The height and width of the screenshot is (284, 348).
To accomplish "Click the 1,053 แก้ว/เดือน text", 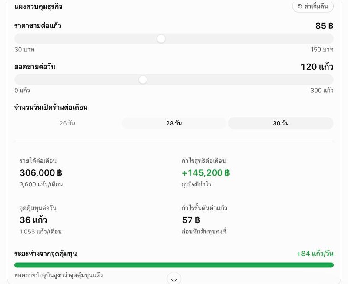I will pos(40,232).
